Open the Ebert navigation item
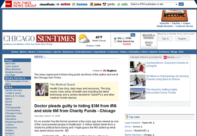The width and height of the screenshot is (197, 136). (144, 52)
